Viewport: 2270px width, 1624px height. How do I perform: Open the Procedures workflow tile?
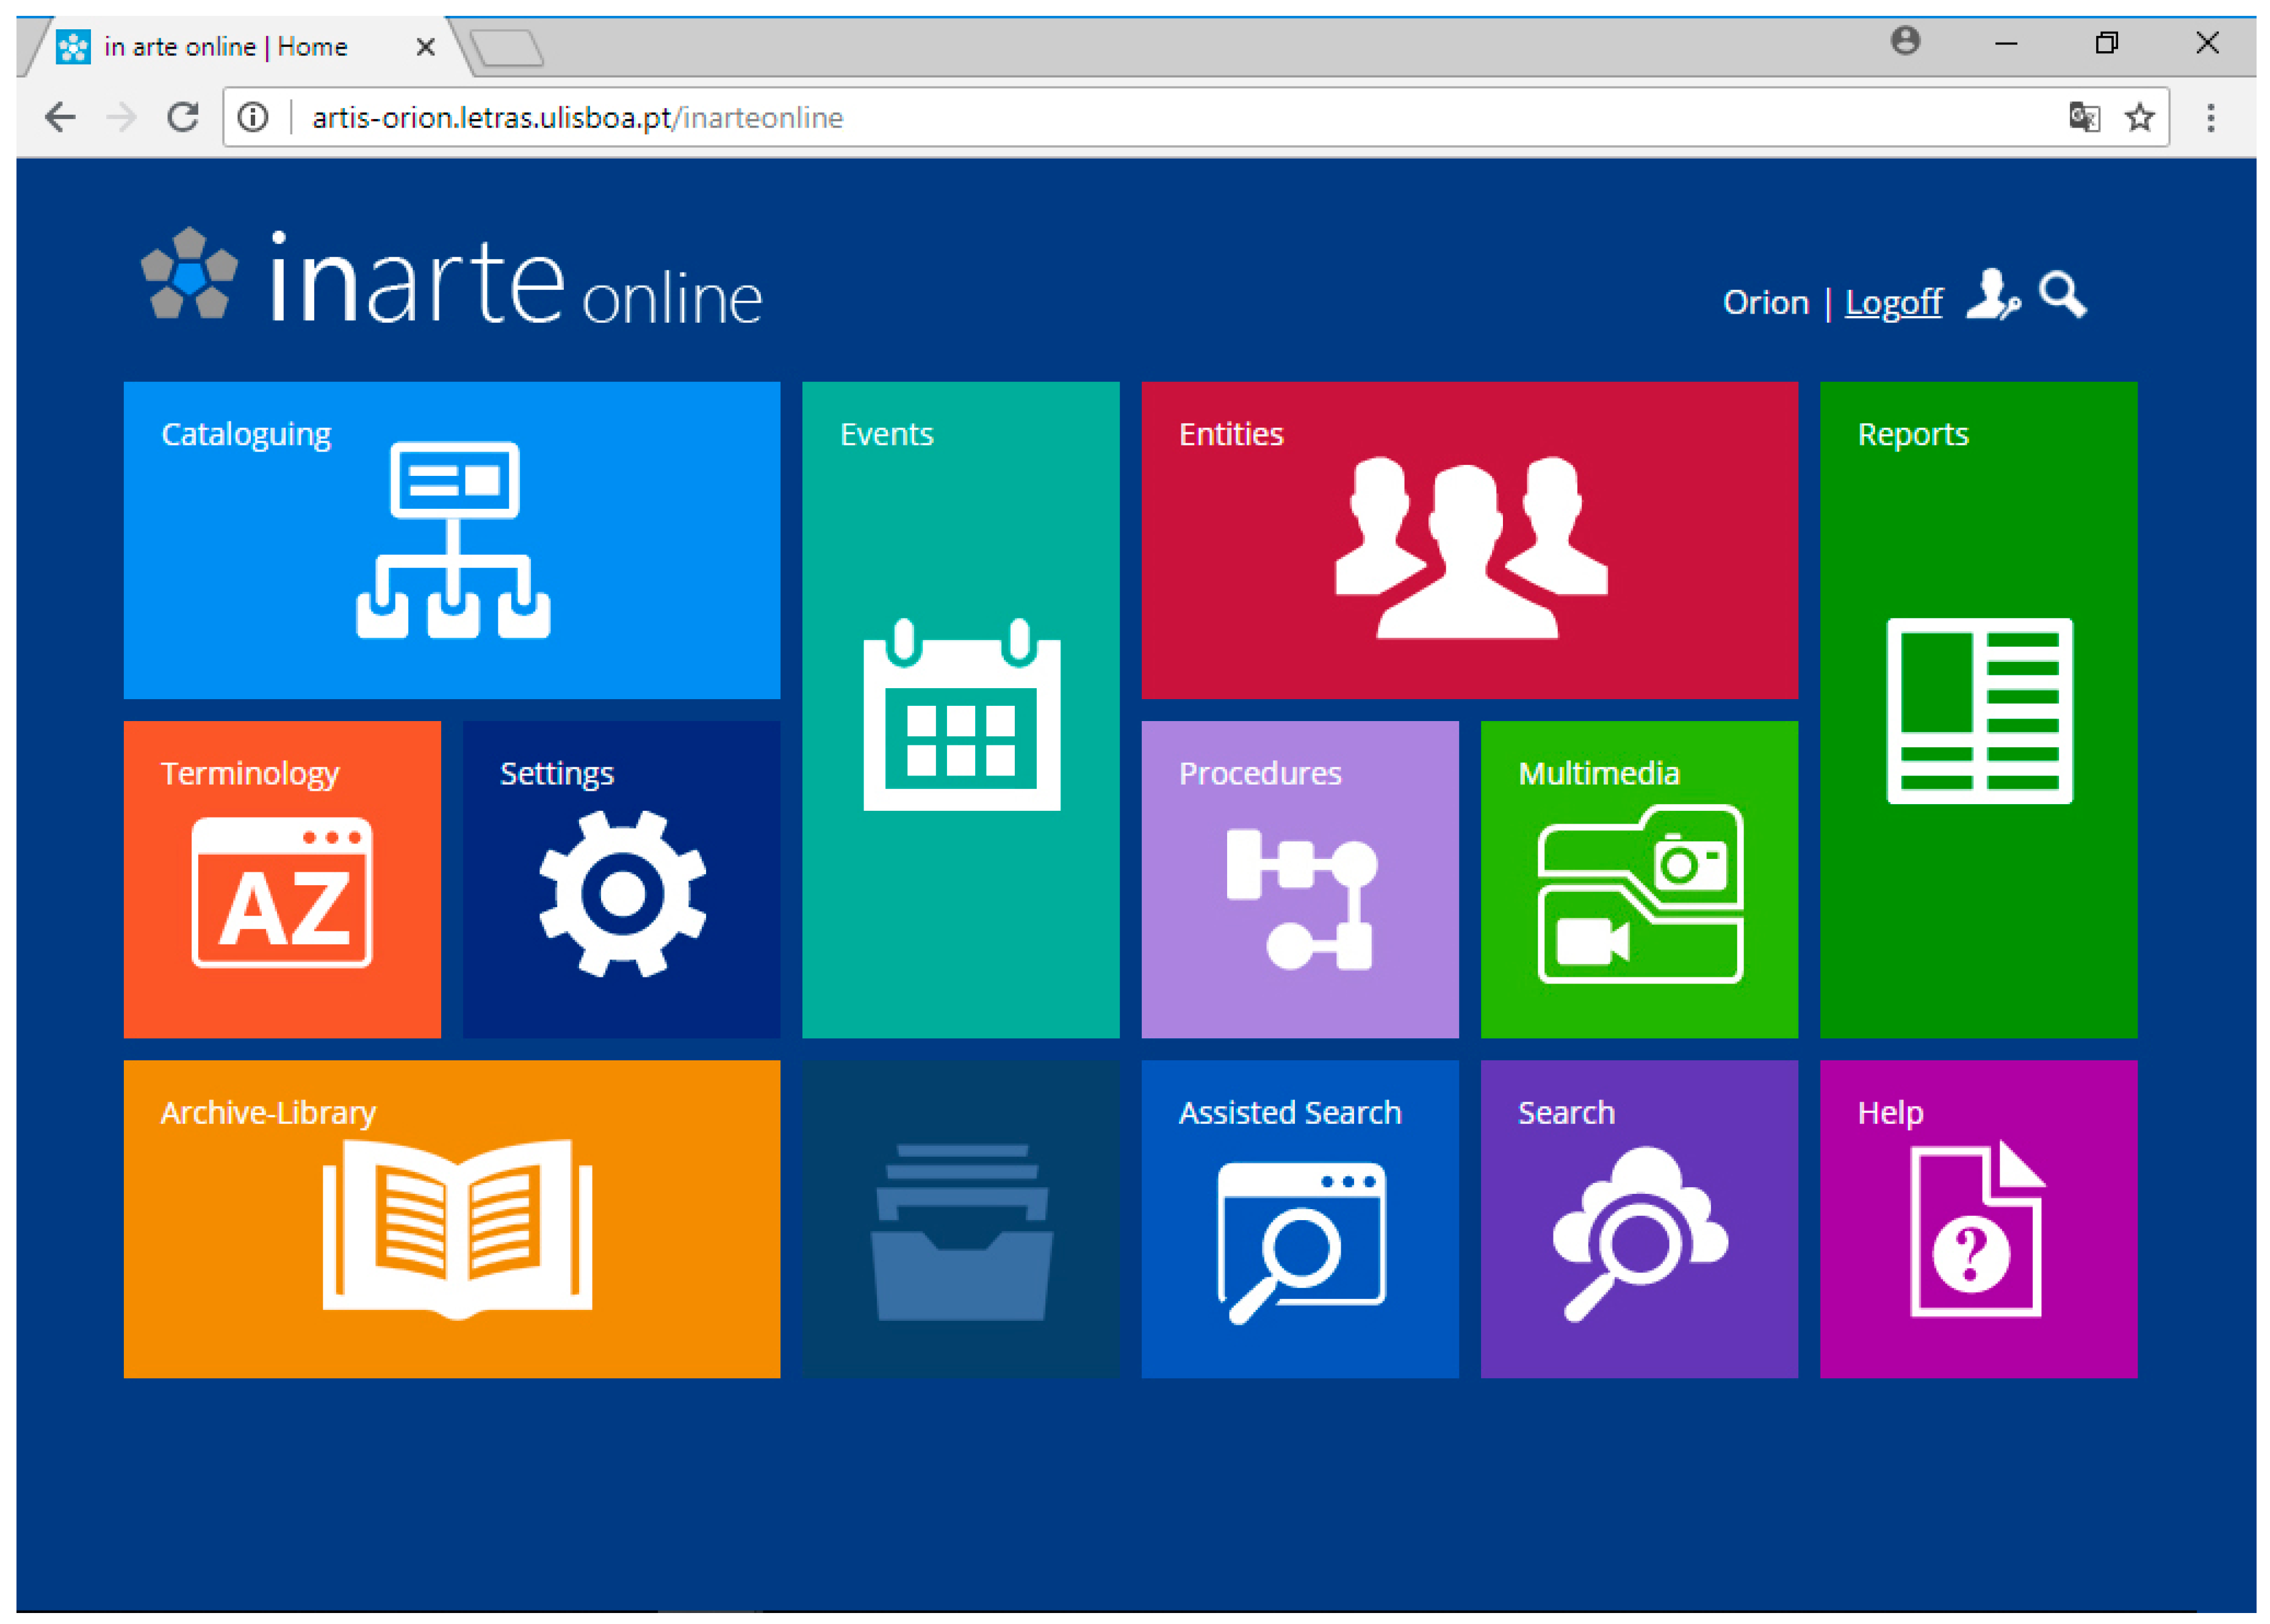tap(1299, 879)
